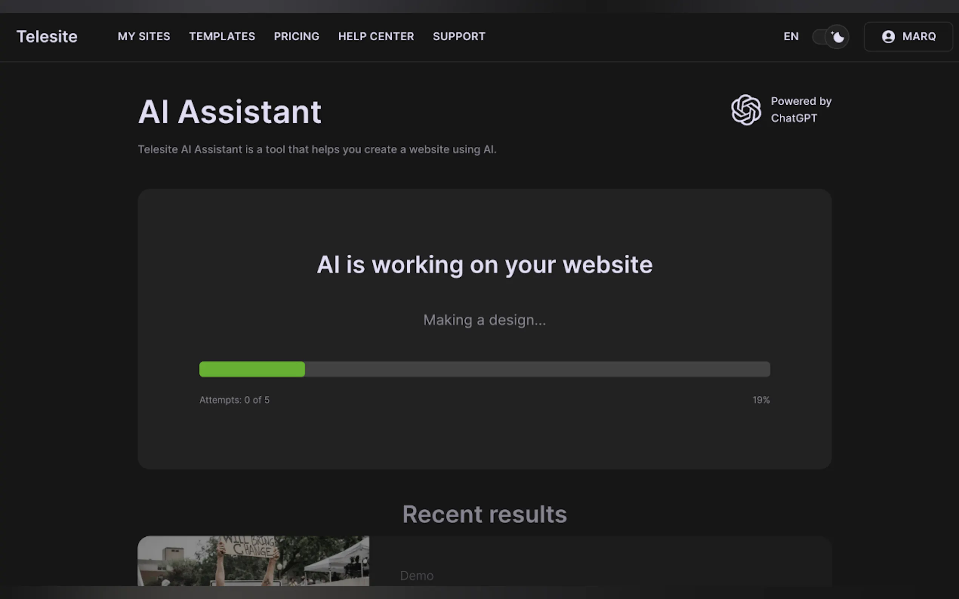Click the moon icon on theme switch
The width and height of the screenshot is (959, 599).
(x=837, y=37)
